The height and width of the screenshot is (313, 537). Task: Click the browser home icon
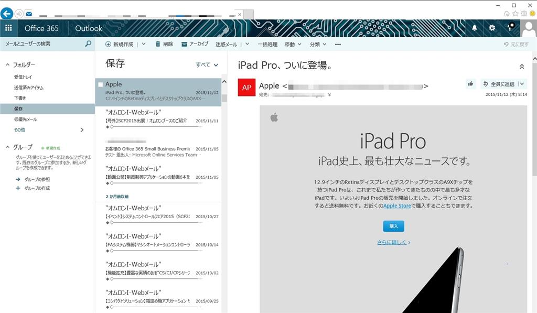click(507, 14)
